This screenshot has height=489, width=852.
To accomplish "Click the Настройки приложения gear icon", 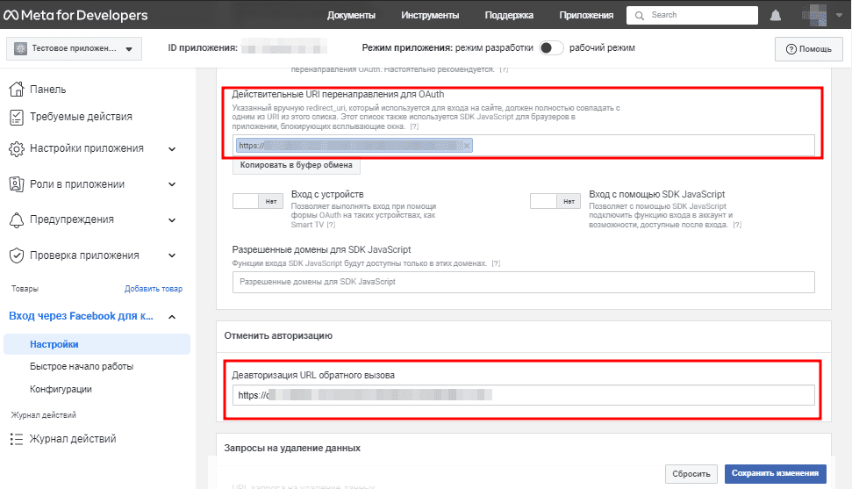I will (x=17, y=148).
